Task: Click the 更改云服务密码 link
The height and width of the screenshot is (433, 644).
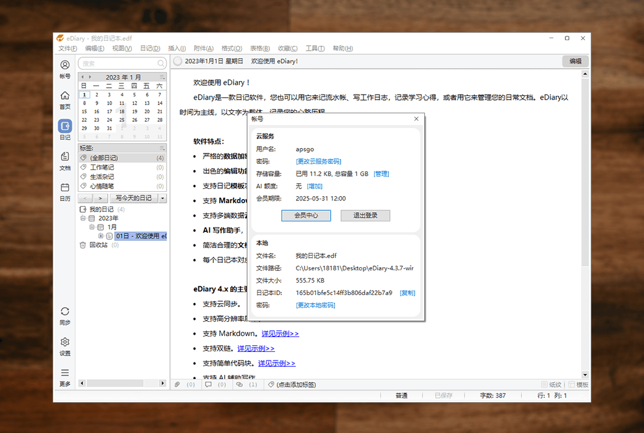Action: 318,161
